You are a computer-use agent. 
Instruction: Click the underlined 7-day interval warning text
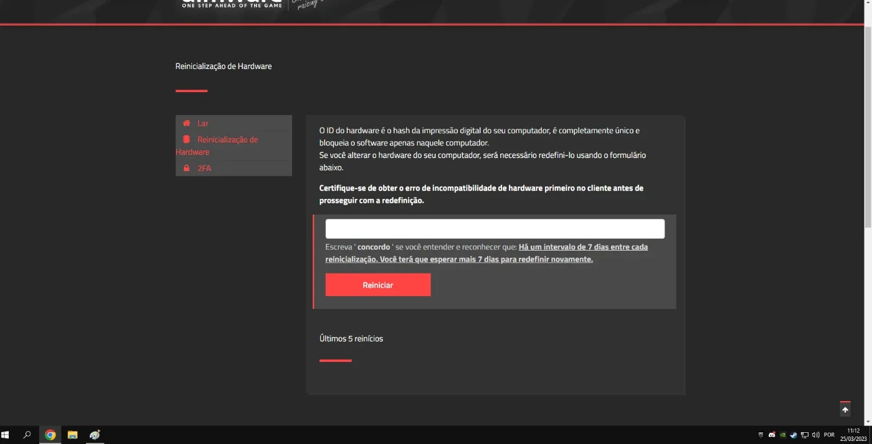click(x=486, y=253)
